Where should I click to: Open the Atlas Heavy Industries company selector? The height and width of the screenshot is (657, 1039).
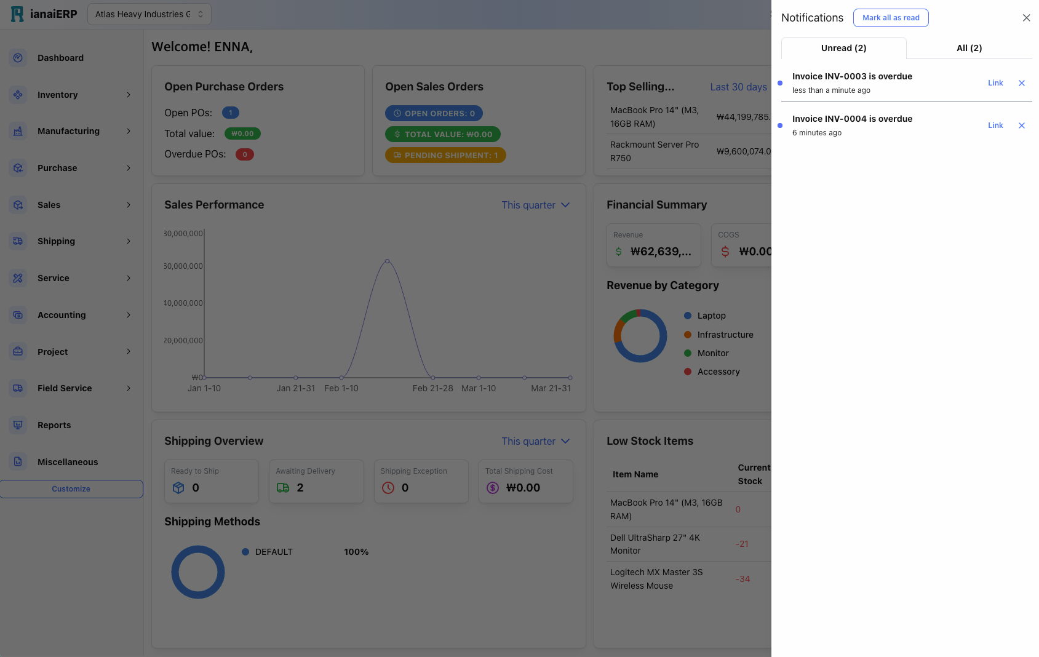(x=149, y=14)
